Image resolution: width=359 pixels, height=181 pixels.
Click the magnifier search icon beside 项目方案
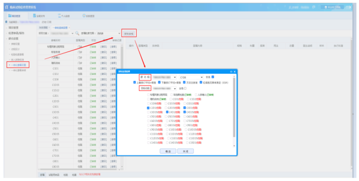77,33
